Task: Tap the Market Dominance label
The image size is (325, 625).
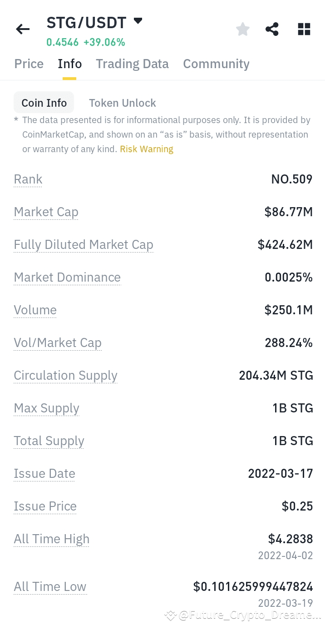Action: pos(67,278)
